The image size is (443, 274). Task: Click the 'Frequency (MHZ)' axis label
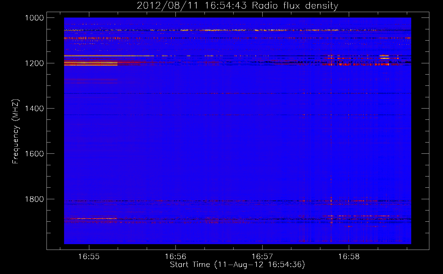pos(16,132)
